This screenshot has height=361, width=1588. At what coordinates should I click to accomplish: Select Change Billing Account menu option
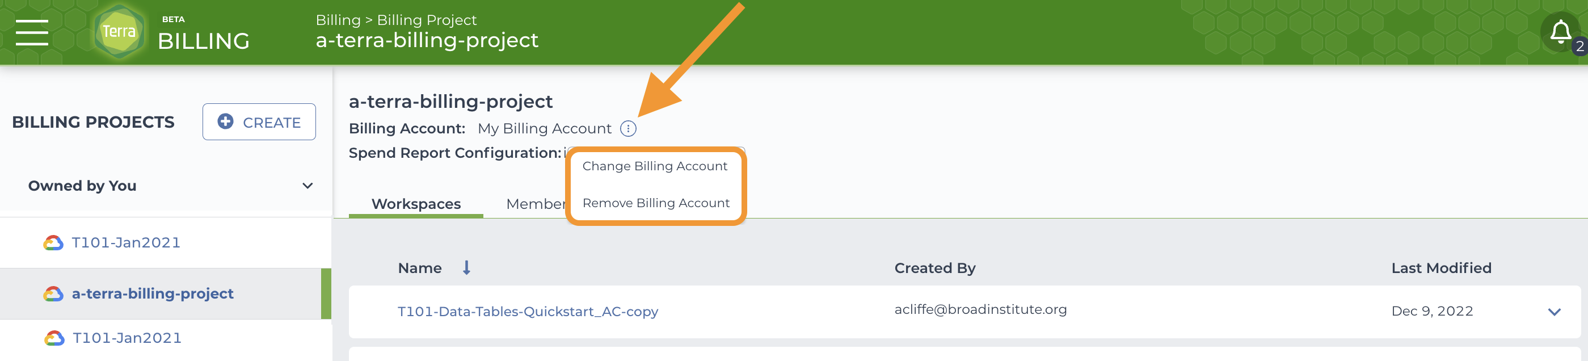pos(655,166)
